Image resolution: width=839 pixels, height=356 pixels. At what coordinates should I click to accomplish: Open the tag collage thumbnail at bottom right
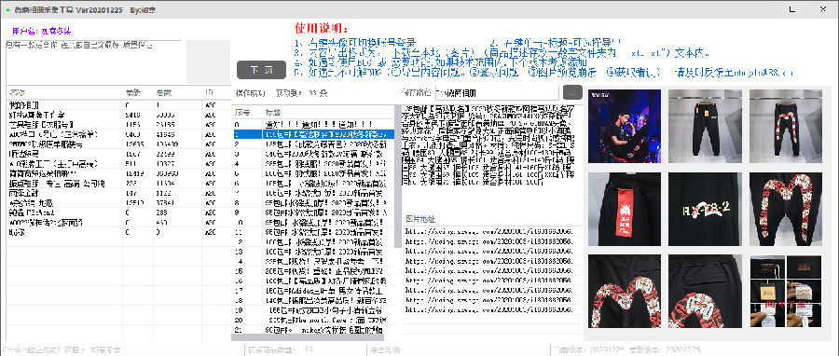coord(786,292)
